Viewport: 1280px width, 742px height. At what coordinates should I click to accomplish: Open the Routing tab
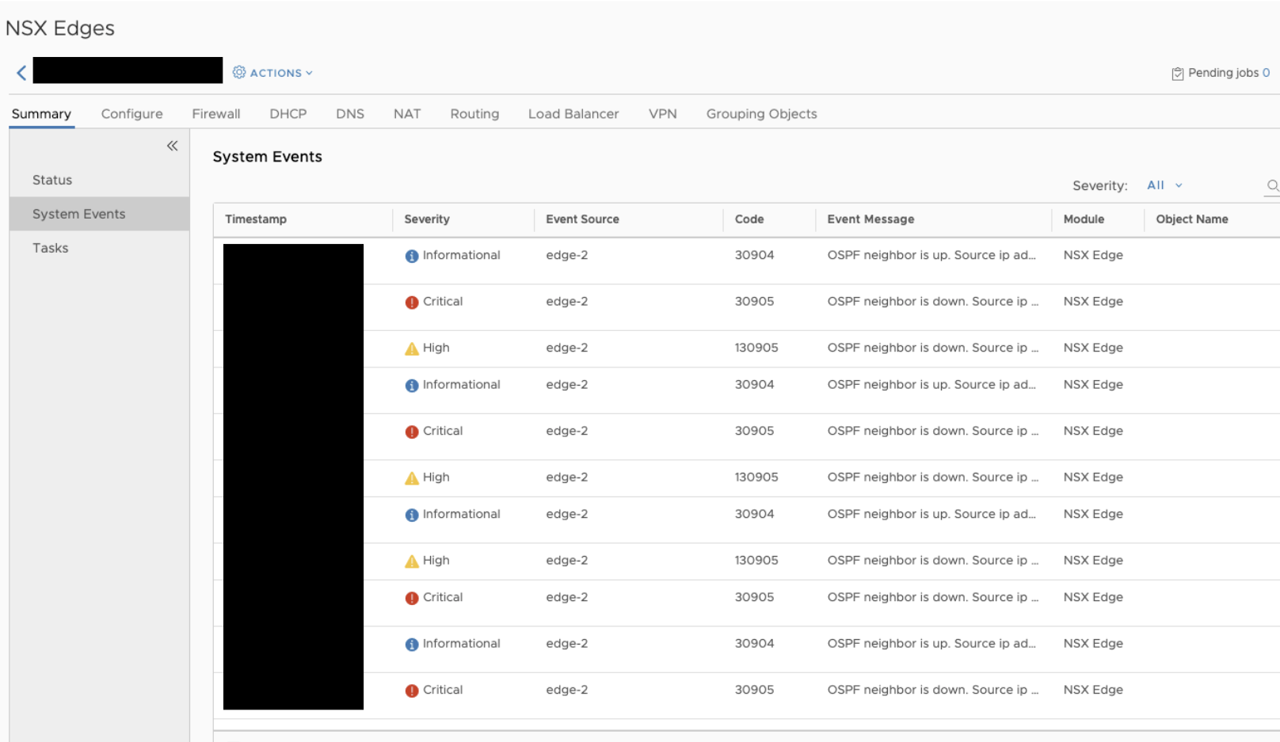tap(474, 114)
